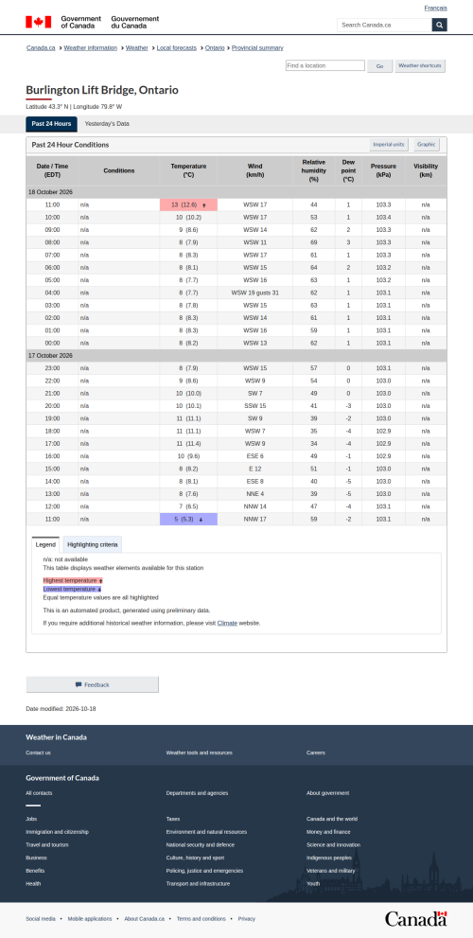Image resolution: width=473 pixels, height=938 pixels.
Task: Open Mobile applications footer link
Action: coord(90,919)
